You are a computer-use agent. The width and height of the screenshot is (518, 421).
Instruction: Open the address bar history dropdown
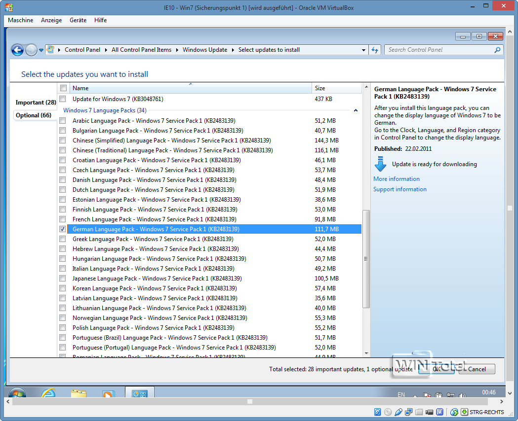click(363, 50)
